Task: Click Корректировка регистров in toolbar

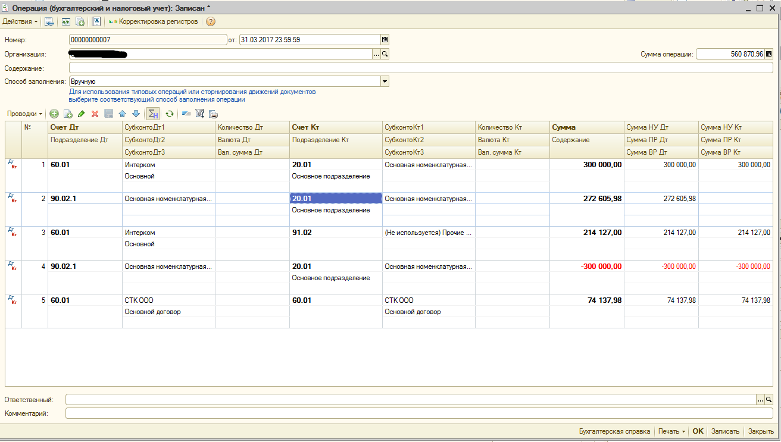Action: tap(154, 22)
